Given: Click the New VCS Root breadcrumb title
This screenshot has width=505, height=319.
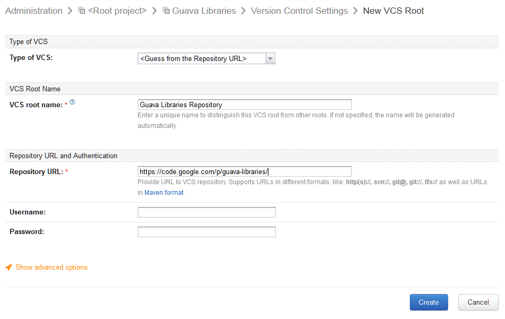Looking at the screenshot, I should click(x=393, y=11).
